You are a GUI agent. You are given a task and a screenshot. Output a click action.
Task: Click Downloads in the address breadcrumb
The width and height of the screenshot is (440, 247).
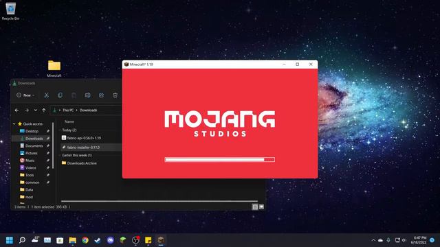88,110
